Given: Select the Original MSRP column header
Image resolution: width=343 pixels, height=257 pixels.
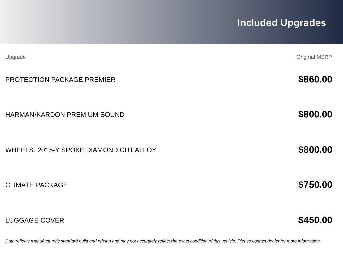Looking at the screenshot, I should [x=314, y=57].
